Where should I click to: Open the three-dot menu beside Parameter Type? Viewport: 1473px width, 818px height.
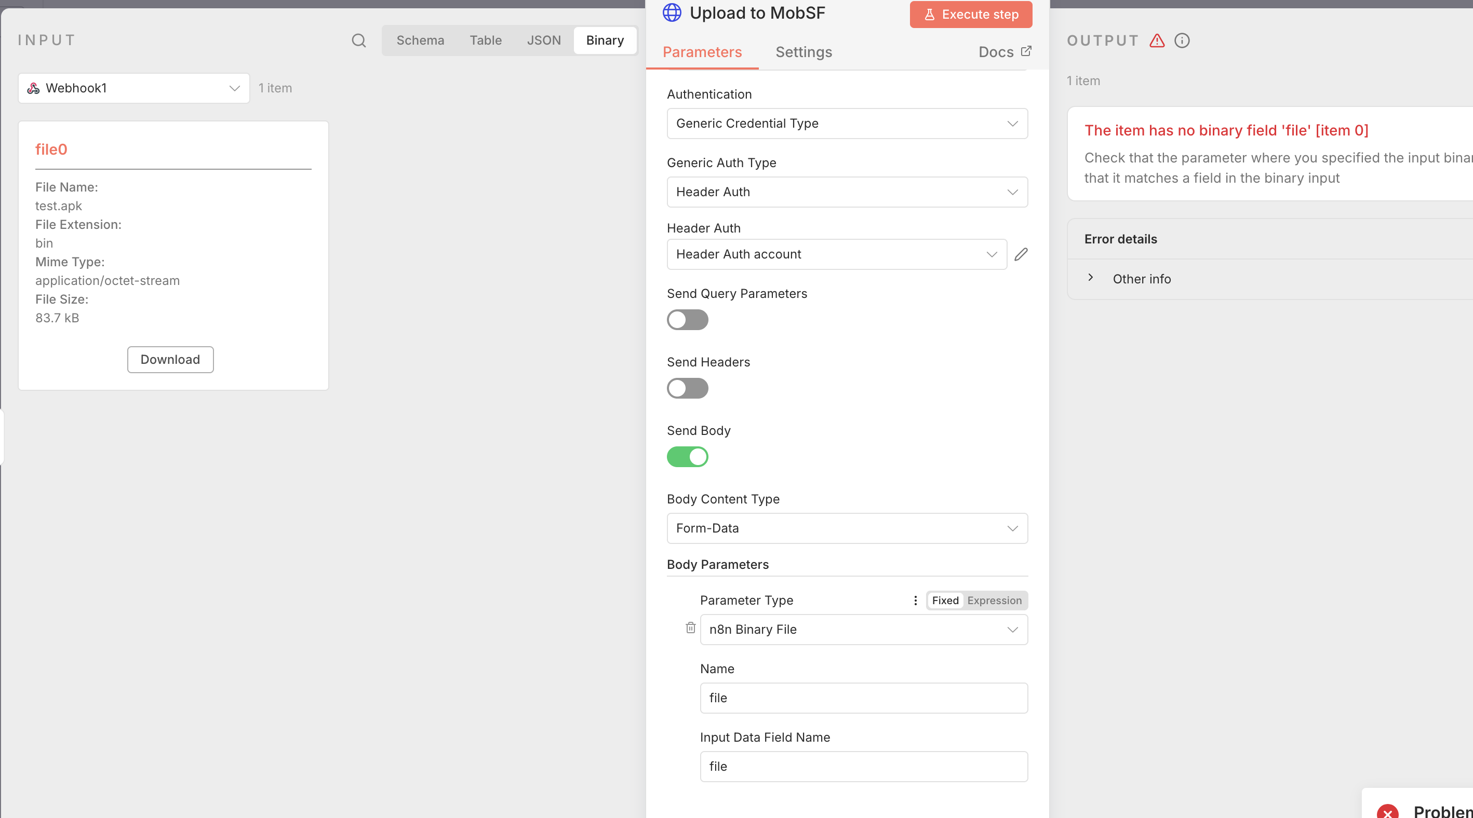pos(915,601)
